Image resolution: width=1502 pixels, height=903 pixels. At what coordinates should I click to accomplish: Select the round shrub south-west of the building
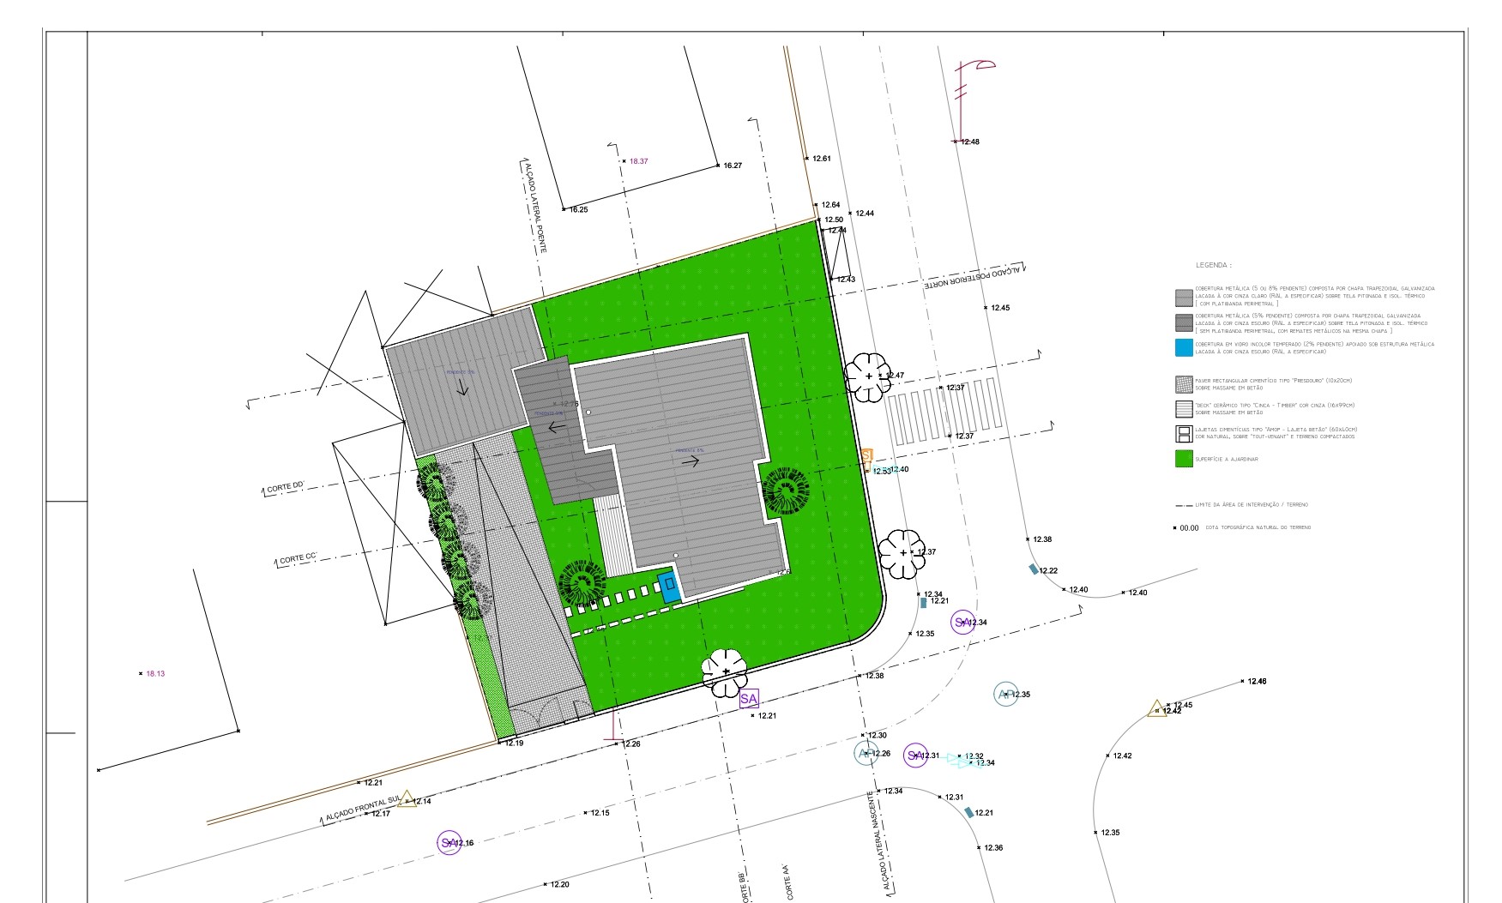coord(583,582)
